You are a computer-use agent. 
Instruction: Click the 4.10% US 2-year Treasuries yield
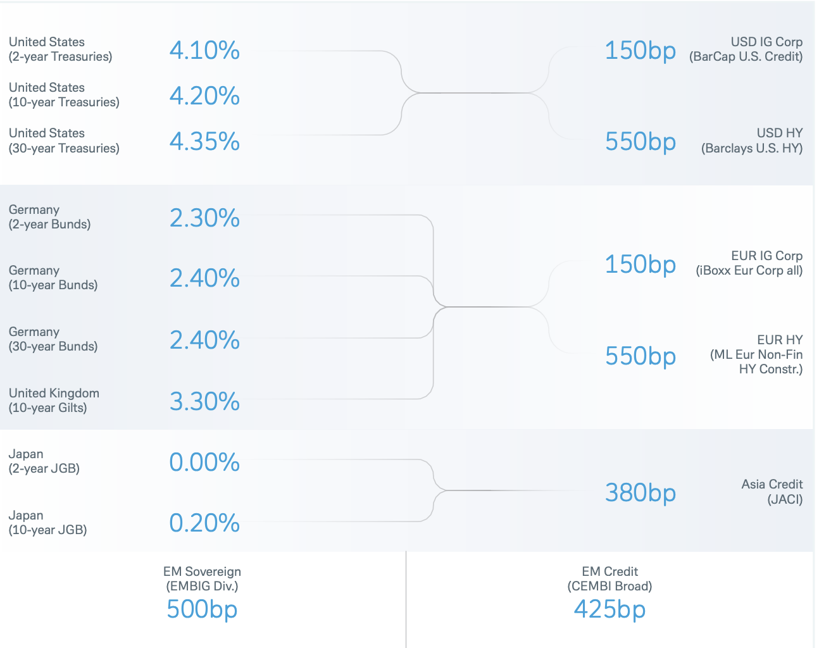[204, 51]
